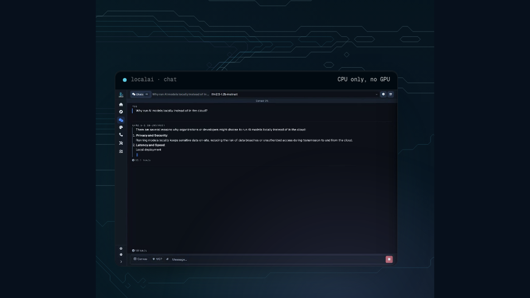
Task: Click the "Latency and Speed" heading in the response
Action: 150,145
